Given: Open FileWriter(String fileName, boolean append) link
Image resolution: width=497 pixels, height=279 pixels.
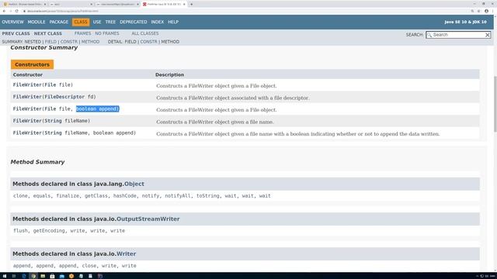Looking at the screenshot, I should [x=75, y=133].
